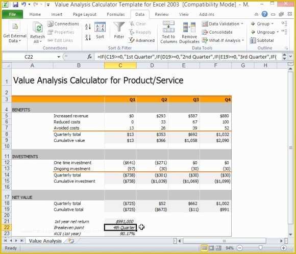Click the Select All corner button
This screenshot has height=254, width=296.
pyautogui.click(x=7, y=65)
